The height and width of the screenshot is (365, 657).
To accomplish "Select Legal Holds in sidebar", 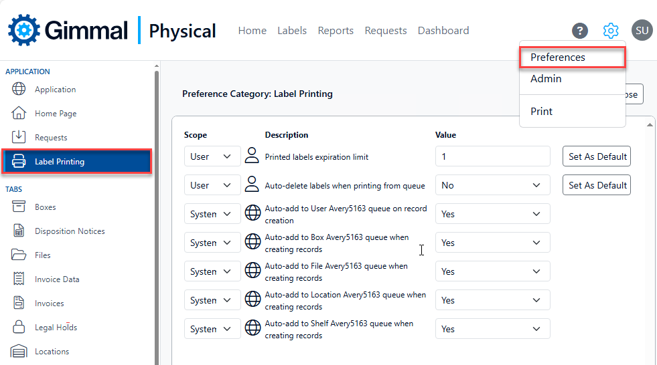I will 56,328.
